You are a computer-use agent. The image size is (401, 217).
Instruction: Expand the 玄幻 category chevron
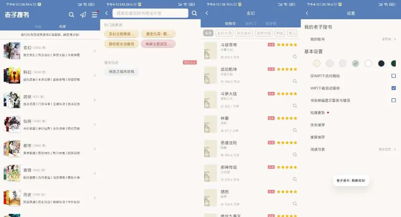(95, 51)
